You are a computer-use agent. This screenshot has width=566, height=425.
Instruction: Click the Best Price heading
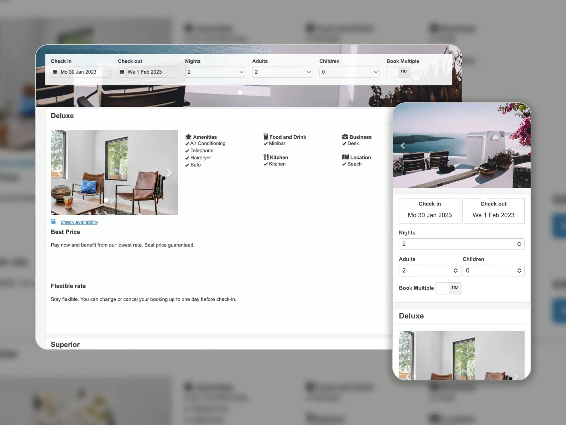(65, 232)
